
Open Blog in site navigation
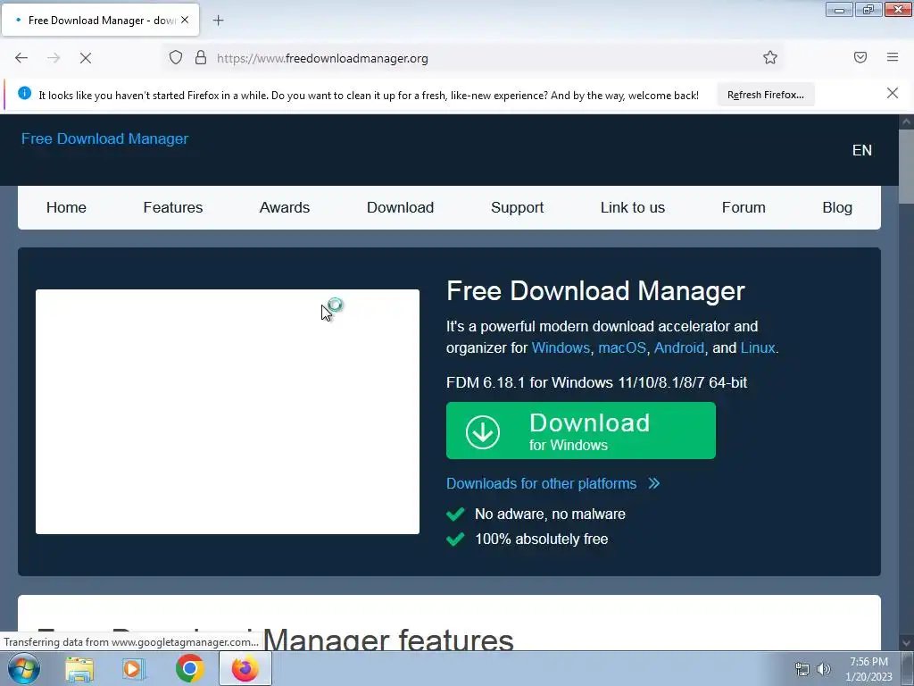coord(837,207)
